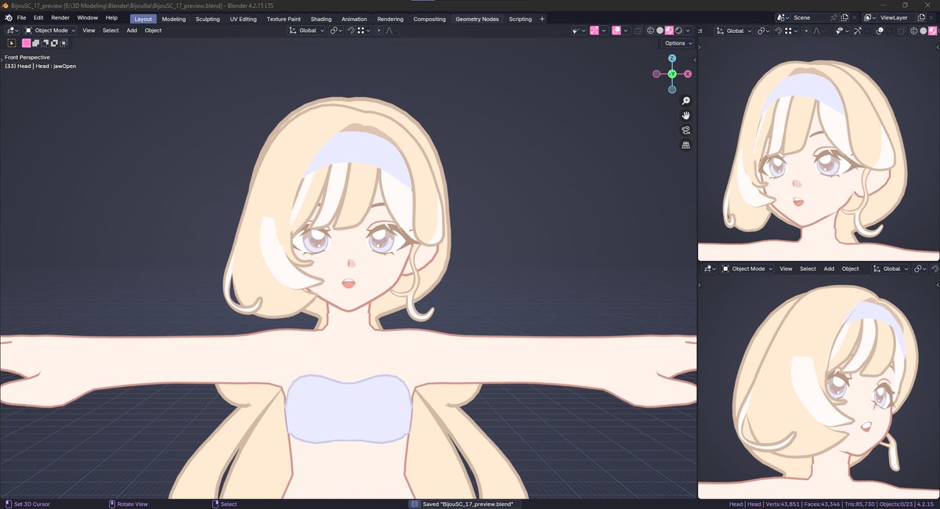Toggle the Camera View icon
This screenshot has height=509, width=940.
686,130
